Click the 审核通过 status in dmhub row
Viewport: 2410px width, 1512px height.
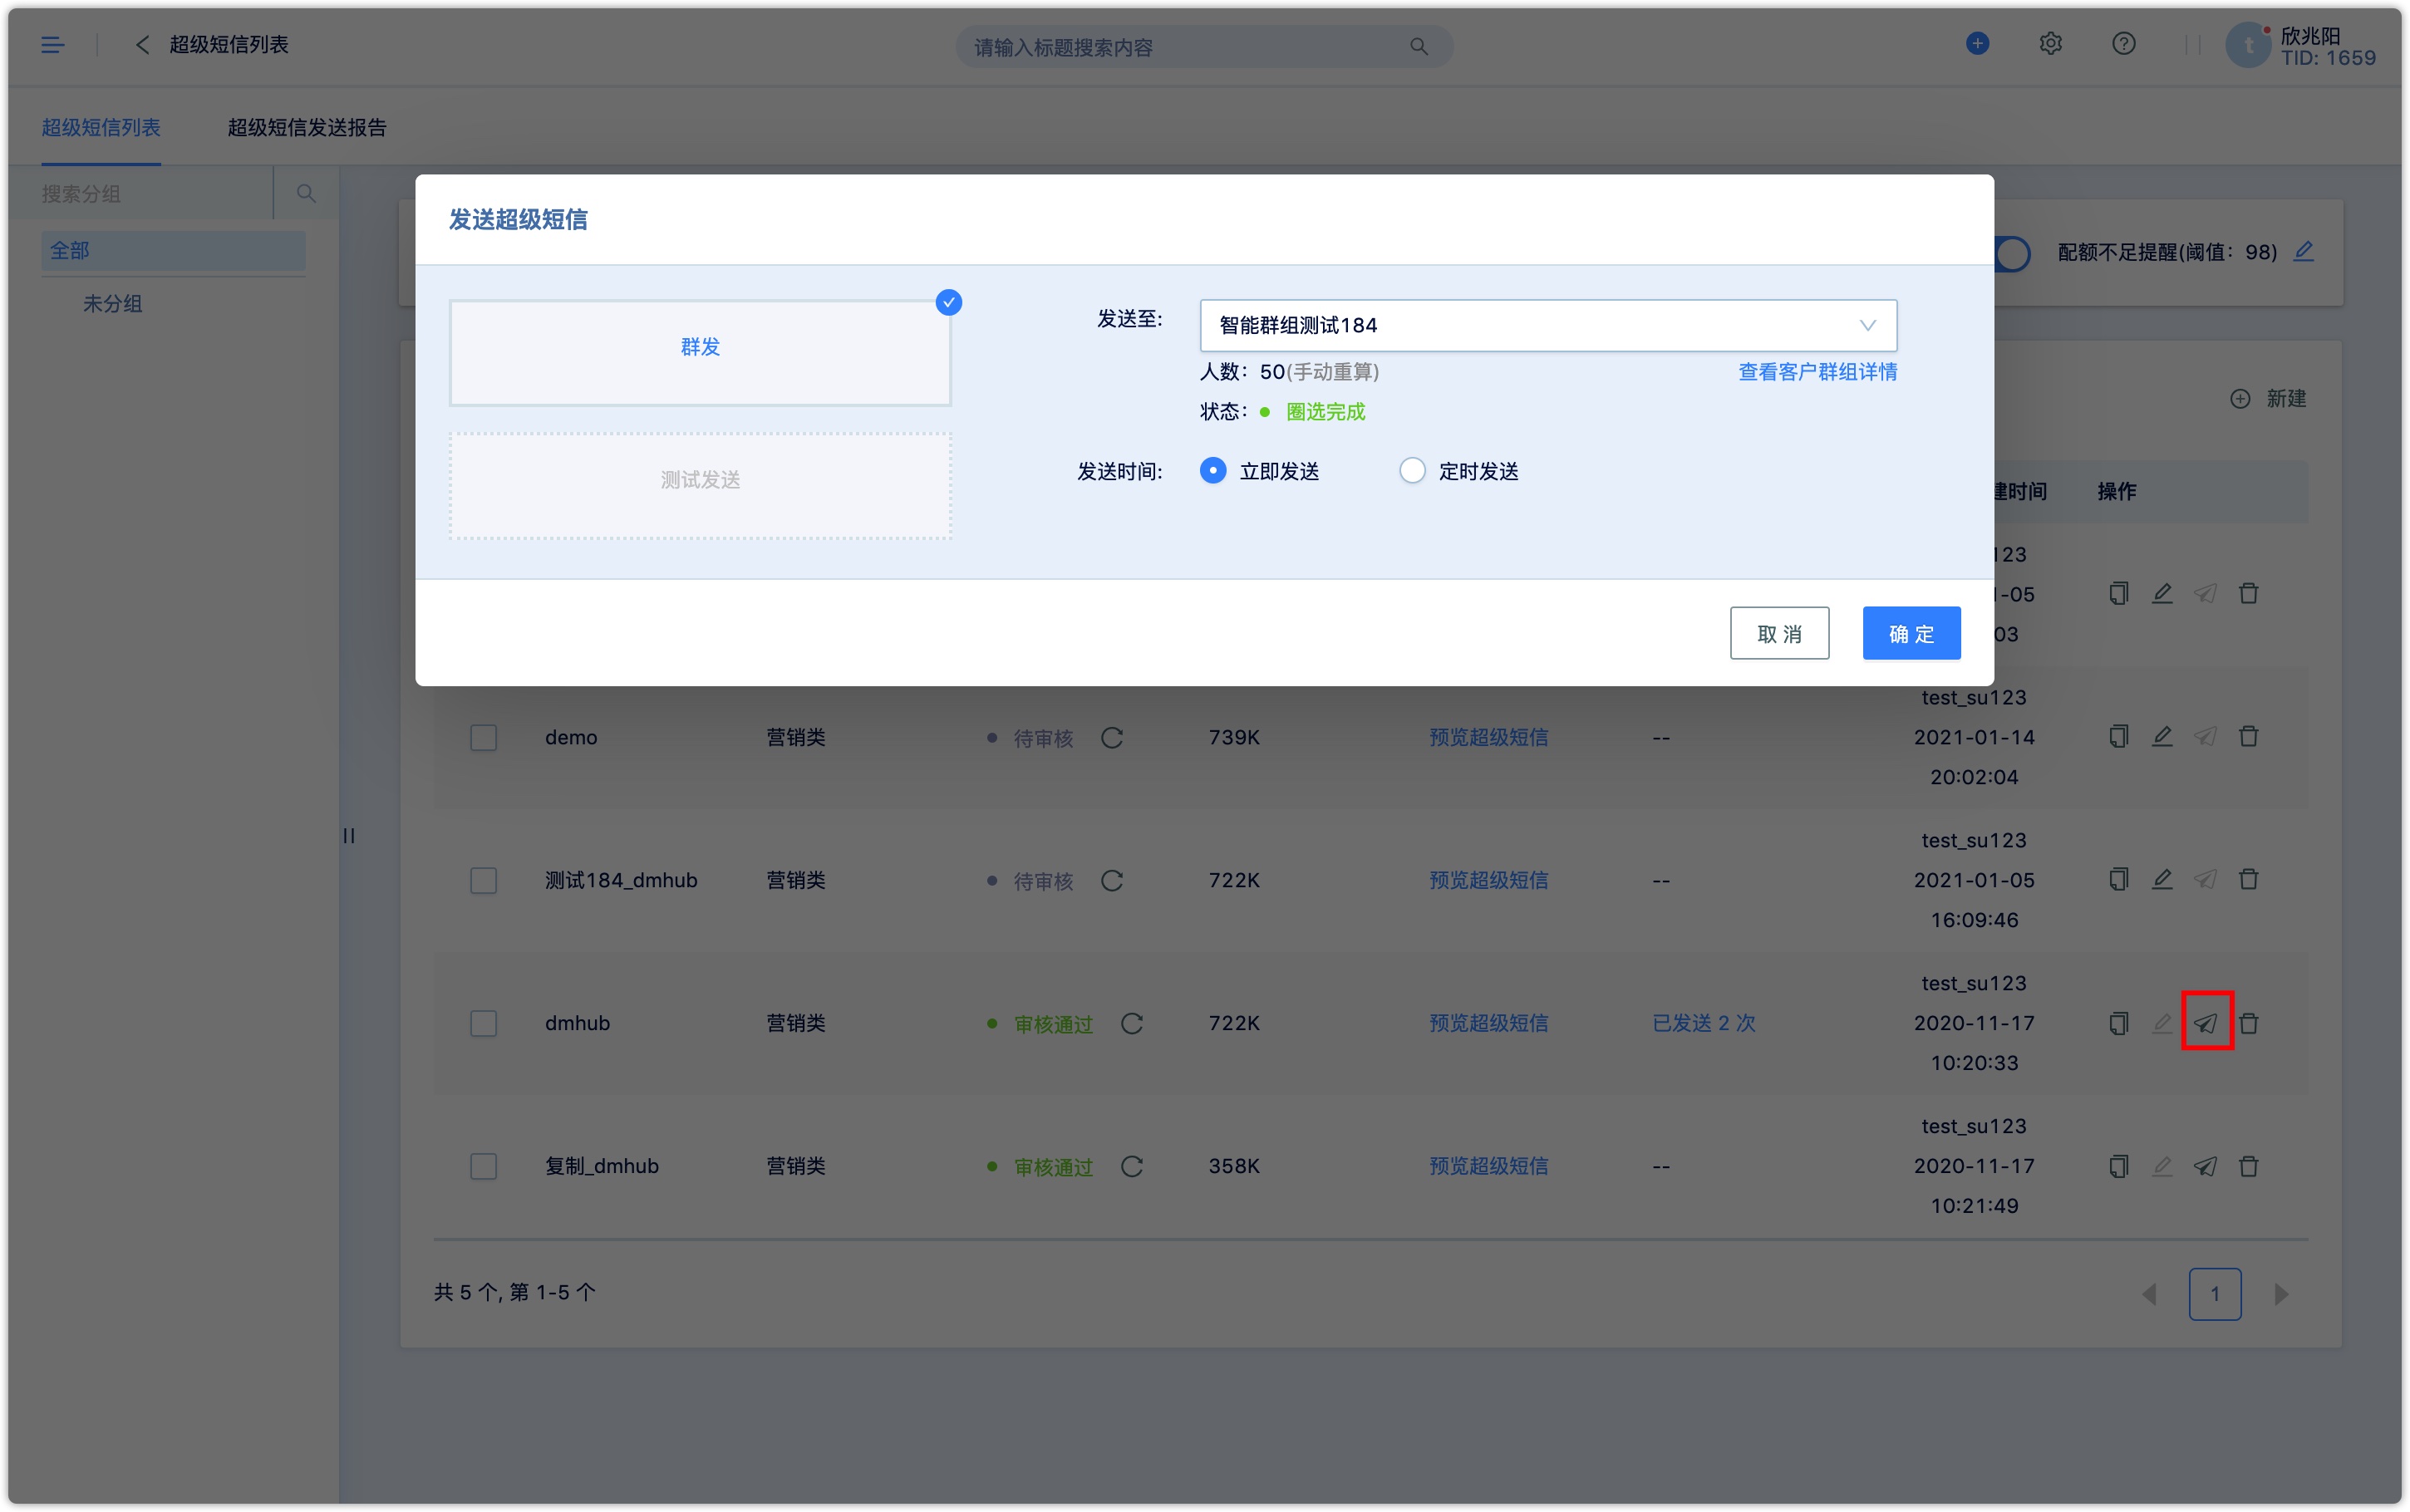click(x=1052, y=1025)
